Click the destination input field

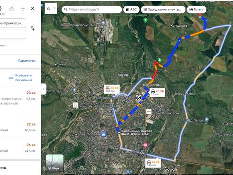click(13, 35)
